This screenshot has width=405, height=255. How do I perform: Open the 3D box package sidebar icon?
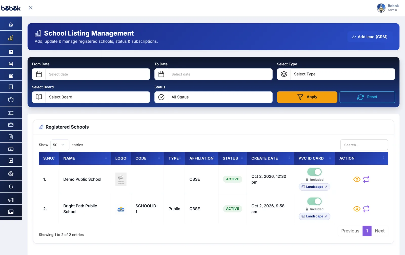[11, 100]
